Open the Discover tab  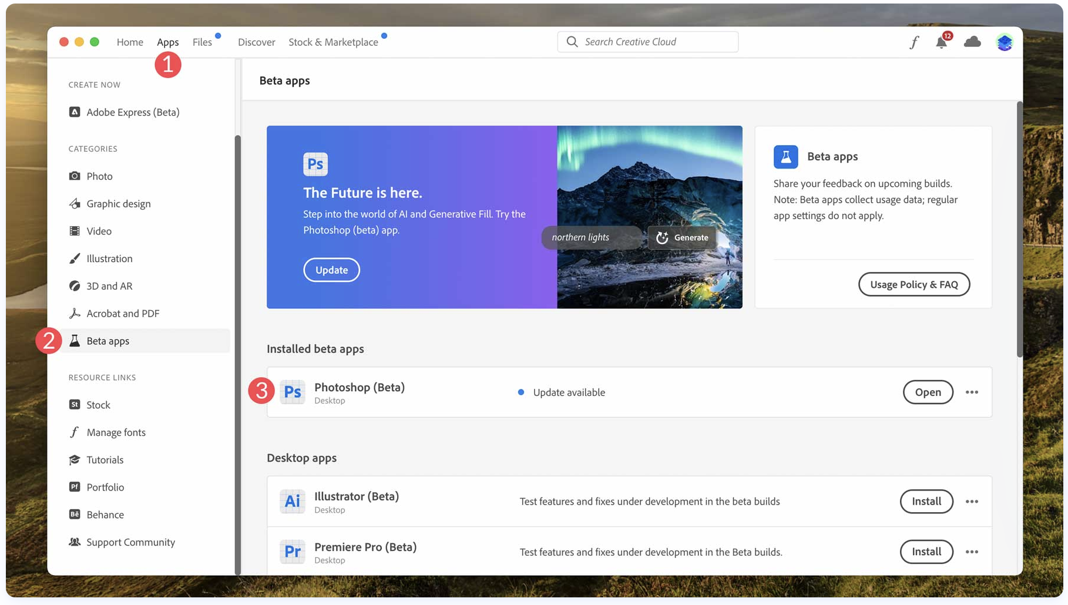click(x=256, y=42)
